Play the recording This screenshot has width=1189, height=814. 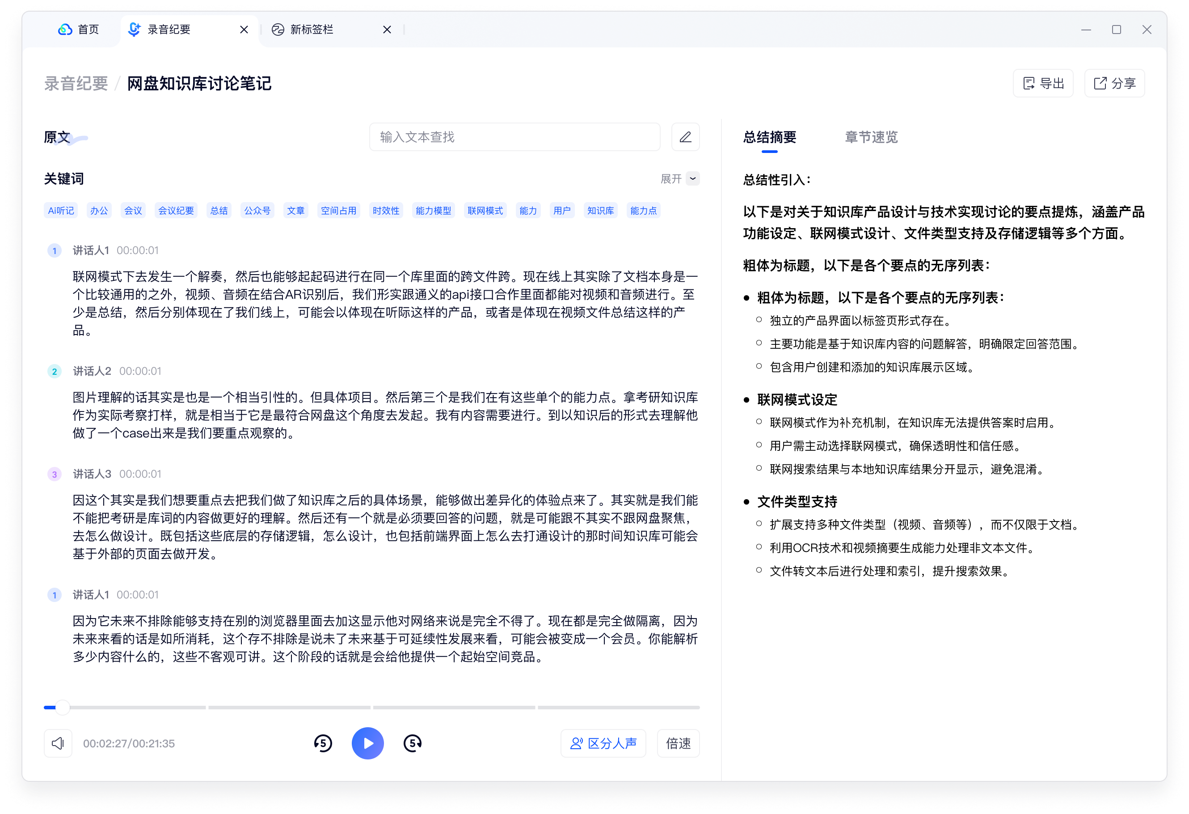click(x=367, y=743)
